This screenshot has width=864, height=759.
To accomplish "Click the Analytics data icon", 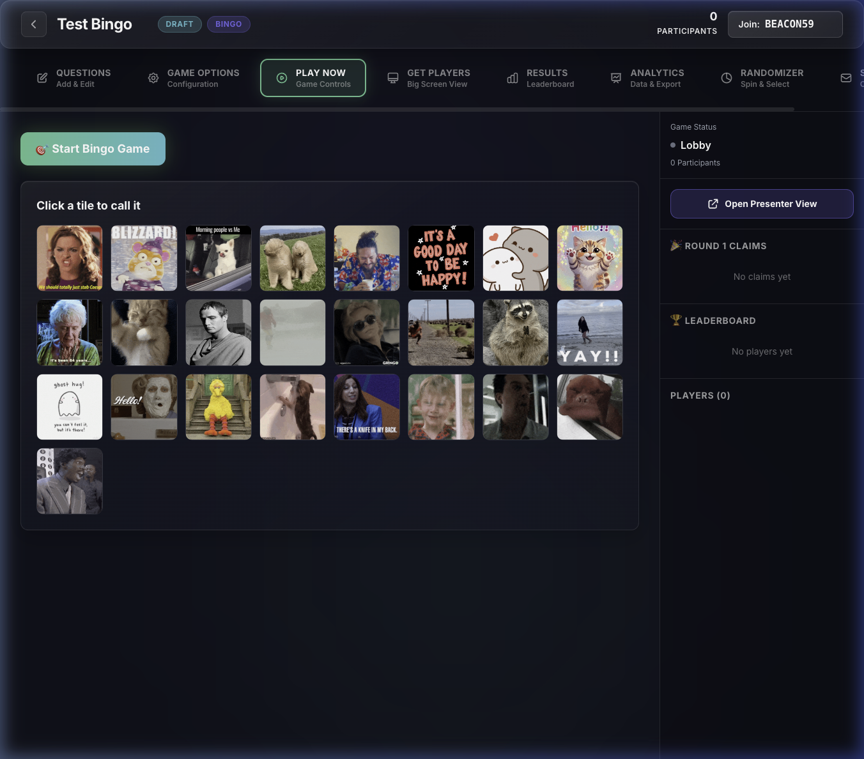I will tap(615, 77).
